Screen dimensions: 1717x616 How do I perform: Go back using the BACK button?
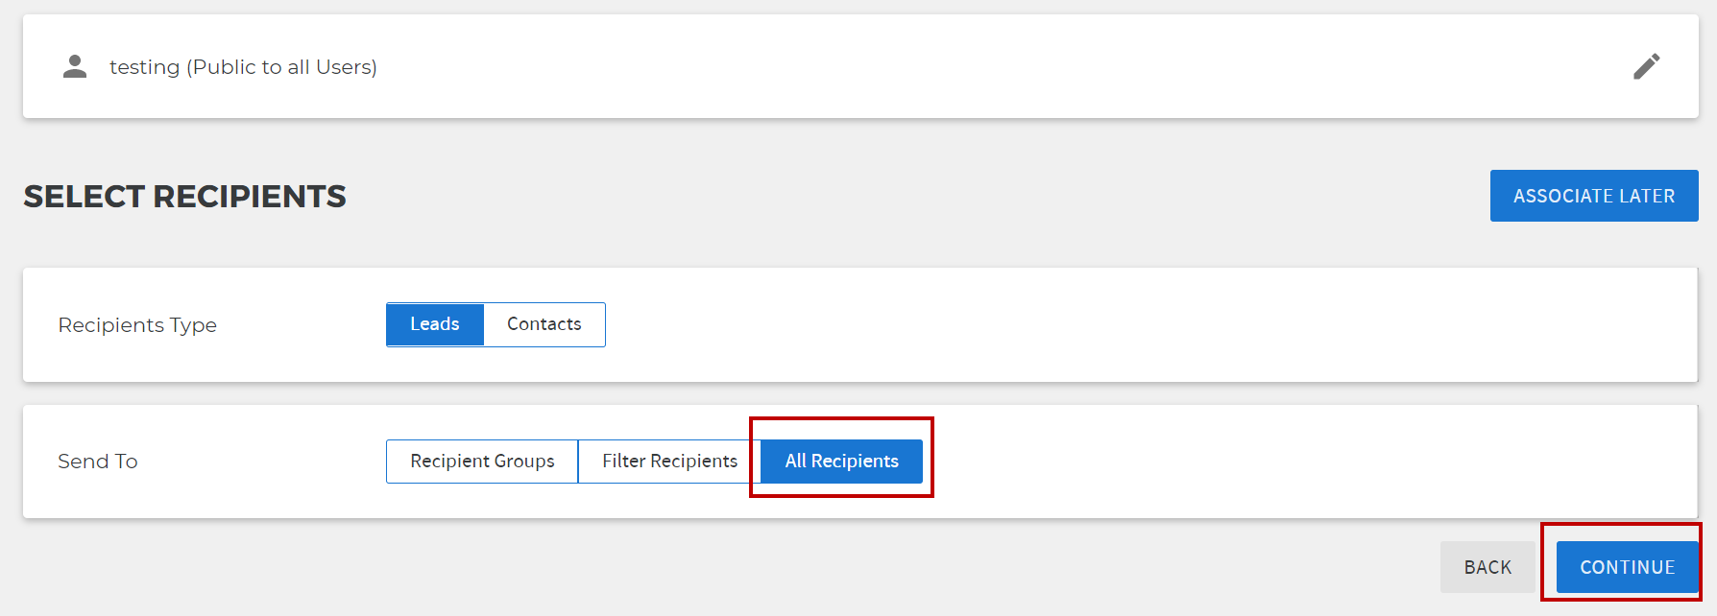coord(1487,567)
